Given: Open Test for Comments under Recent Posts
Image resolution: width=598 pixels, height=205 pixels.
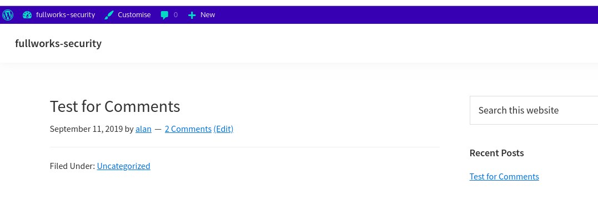Looking at the screenshot, I should (x=504, y=177).
